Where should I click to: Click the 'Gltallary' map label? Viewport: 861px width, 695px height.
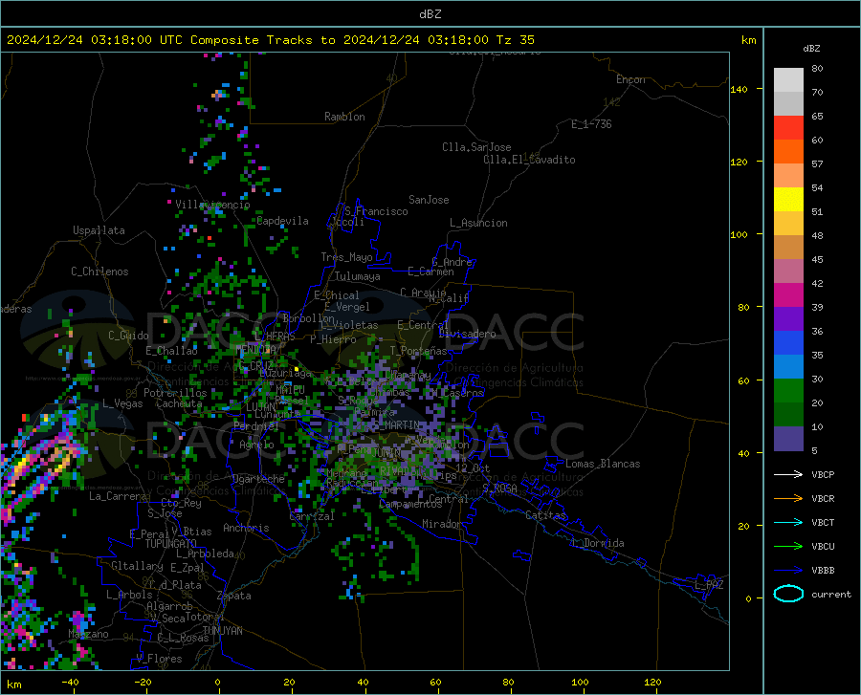coord(137,566)
